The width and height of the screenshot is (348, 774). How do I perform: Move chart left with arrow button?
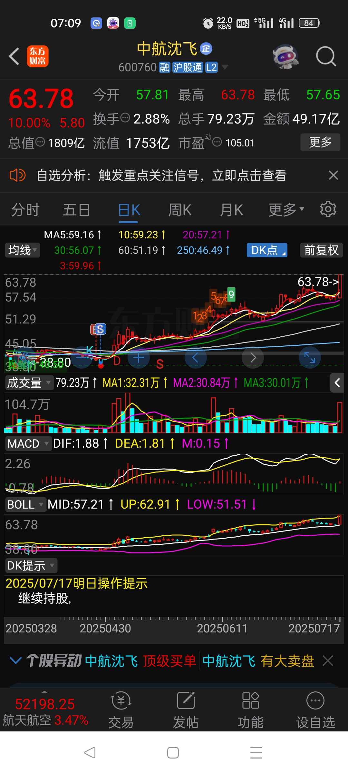tap(196, 357)
